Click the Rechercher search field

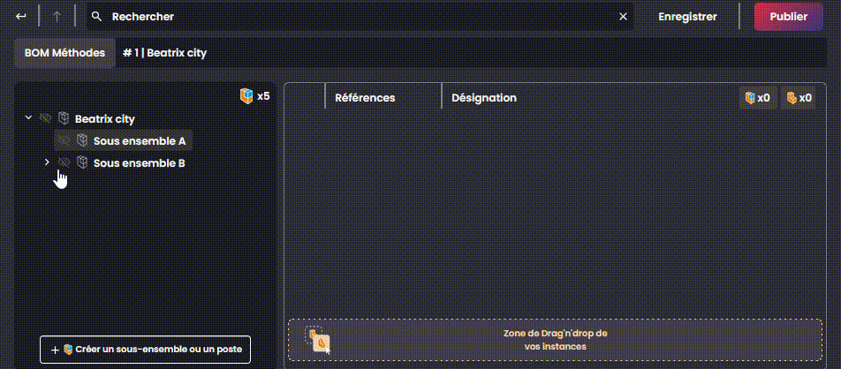[360, 17]
